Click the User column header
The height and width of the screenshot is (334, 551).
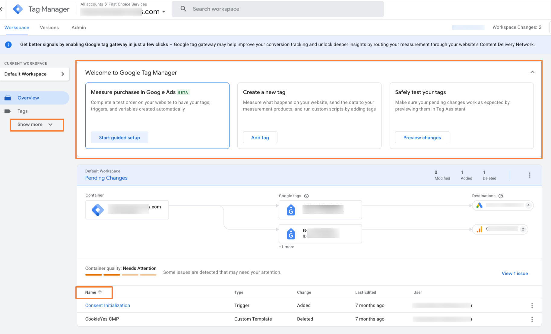tap(418, 292)
